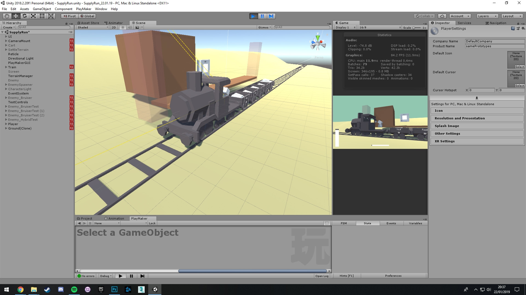Toggle Global/Local handle rotation
The height and width of the screenshot is (295, 526).
click(x=87, y=16)
